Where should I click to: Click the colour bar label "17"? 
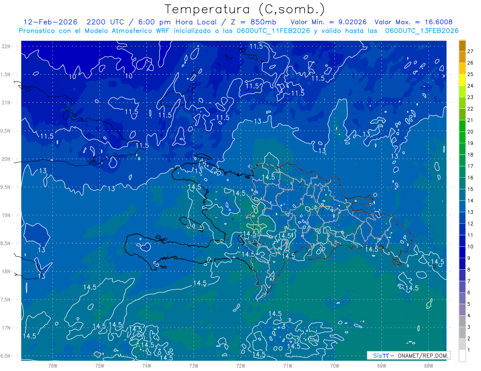[x=470, y=166]
